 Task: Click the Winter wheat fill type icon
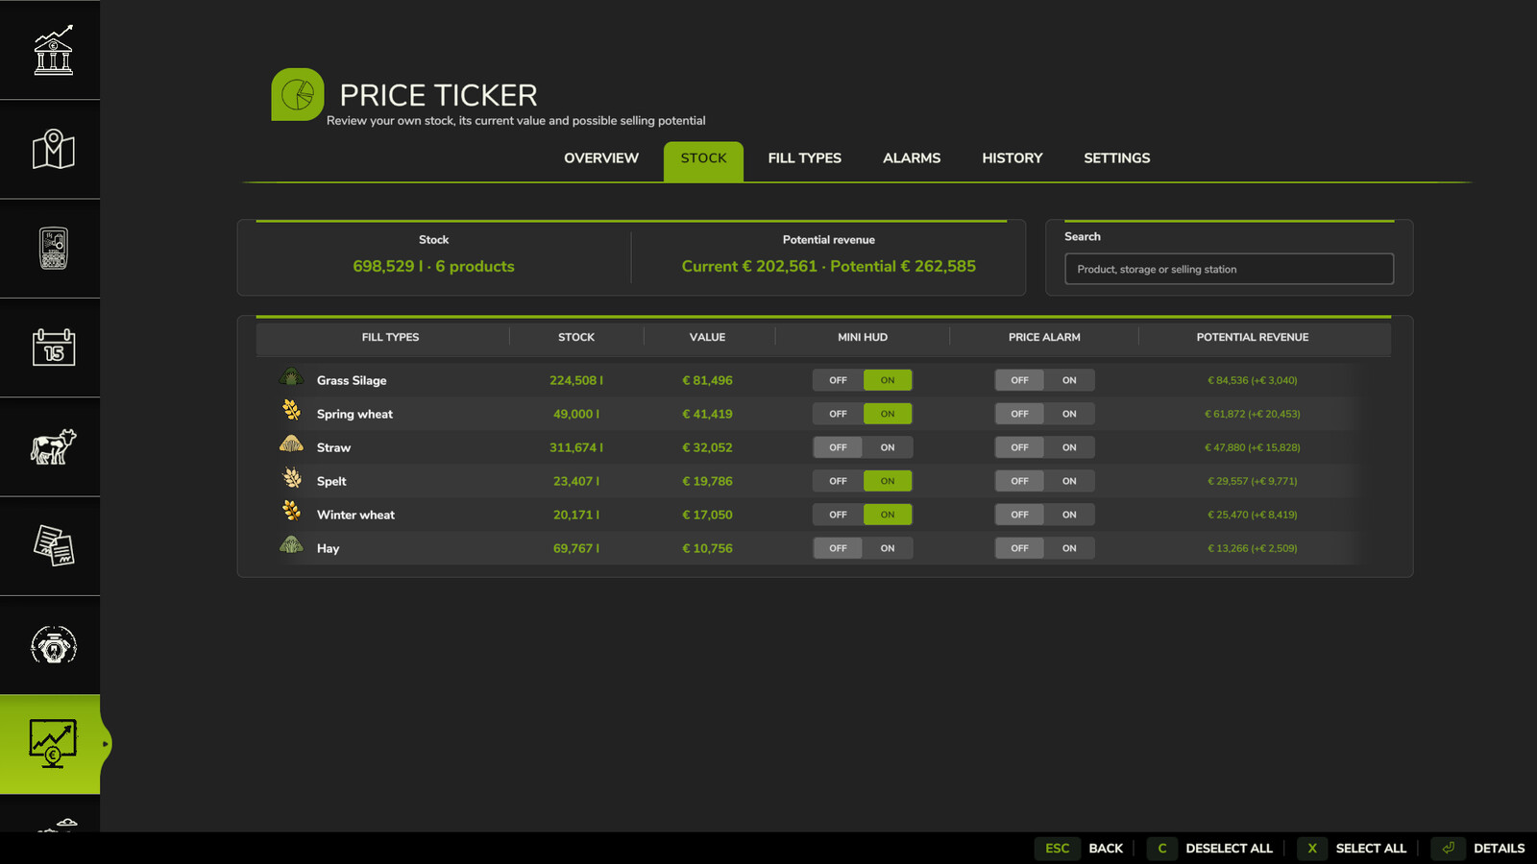pyautogui.click(x=291, y=511)
